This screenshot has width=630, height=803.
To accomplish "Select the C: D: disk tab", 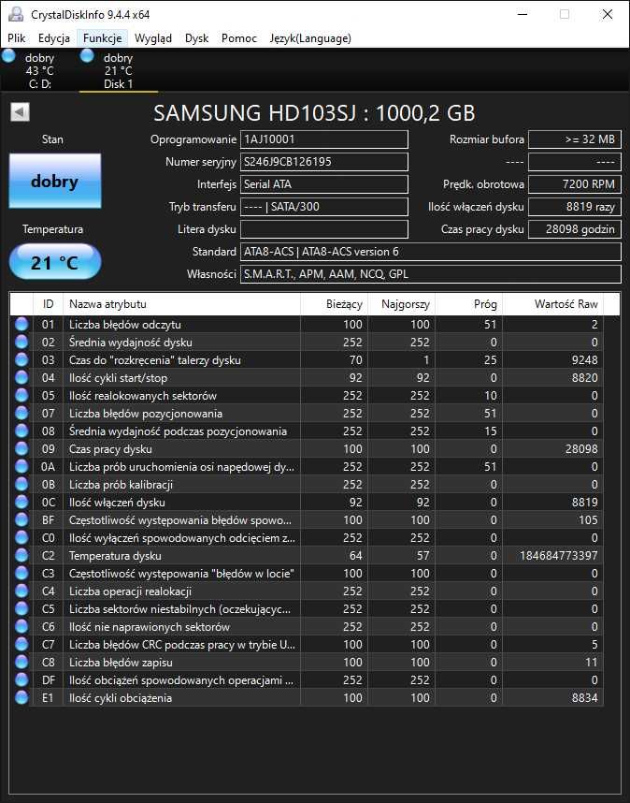I will (39, 71).
